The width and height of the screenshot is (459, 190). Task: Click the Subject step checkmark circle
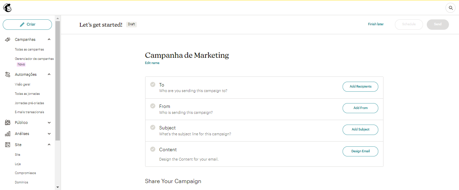(153, 127)
